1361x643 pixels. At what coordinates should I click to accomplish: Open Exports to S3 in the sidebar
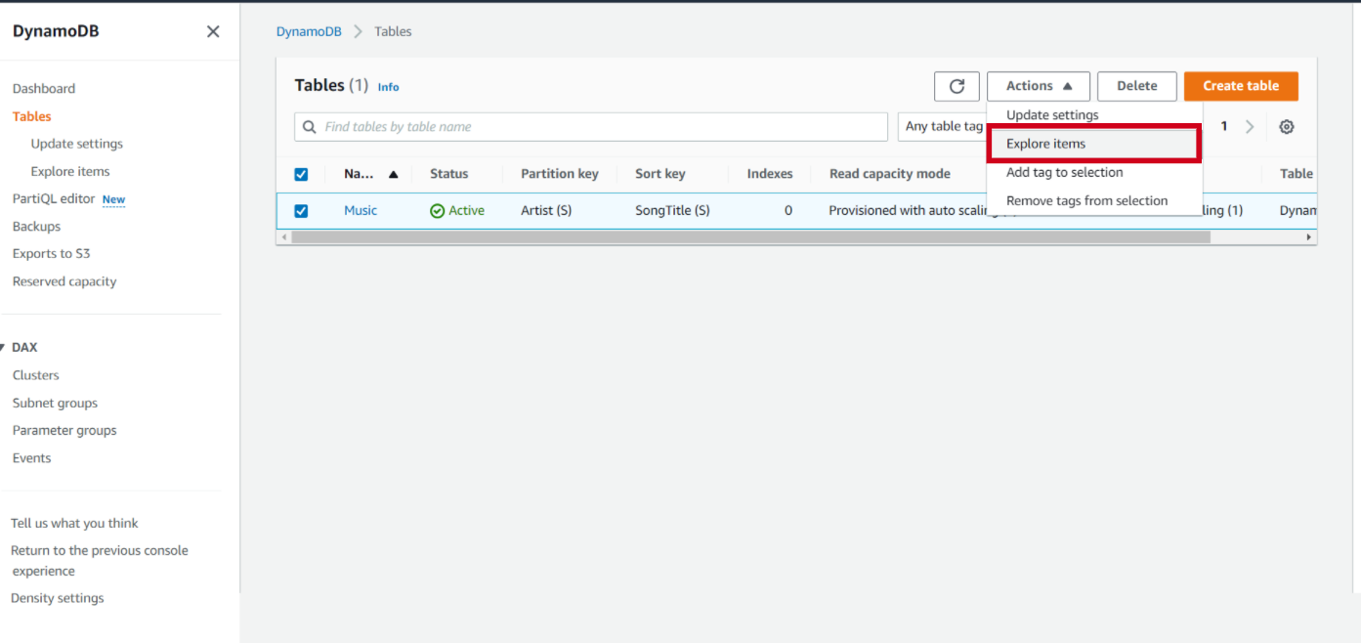[51, 254]
